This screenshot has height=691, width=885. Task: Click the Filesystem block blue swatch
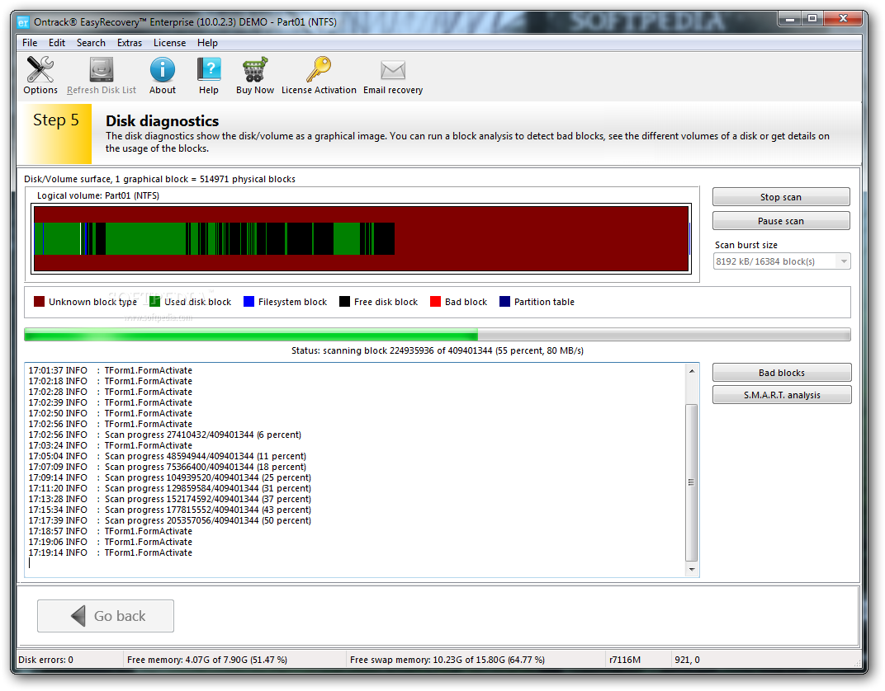pyautogui.click(x=248, y=302)
